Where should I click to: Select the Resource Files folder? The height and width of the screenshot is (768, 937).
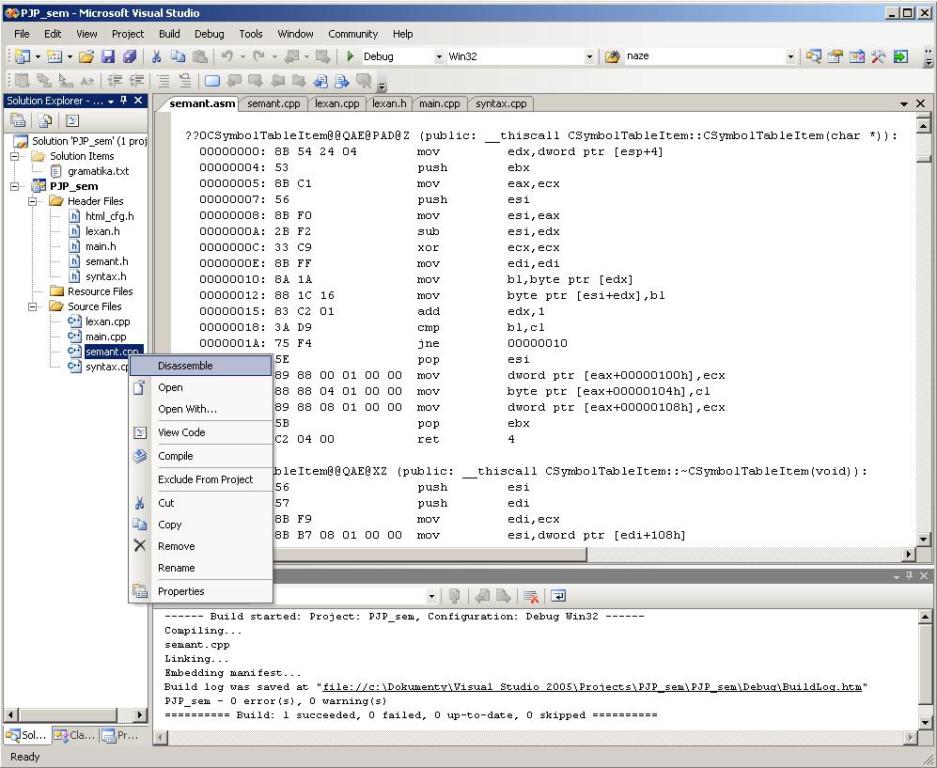100,291
